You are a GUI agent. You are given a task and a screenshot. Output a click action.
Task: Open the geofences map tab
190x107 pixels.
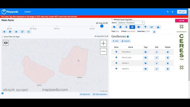point(132,27)
